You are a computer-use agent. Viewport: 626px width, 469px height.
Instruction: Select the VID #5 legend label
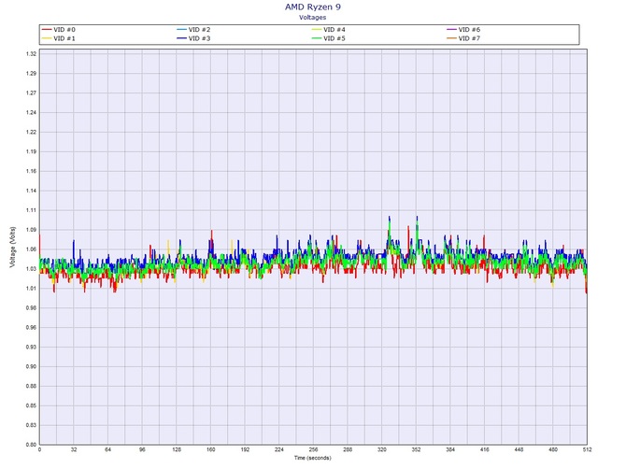tap(338, 38)
